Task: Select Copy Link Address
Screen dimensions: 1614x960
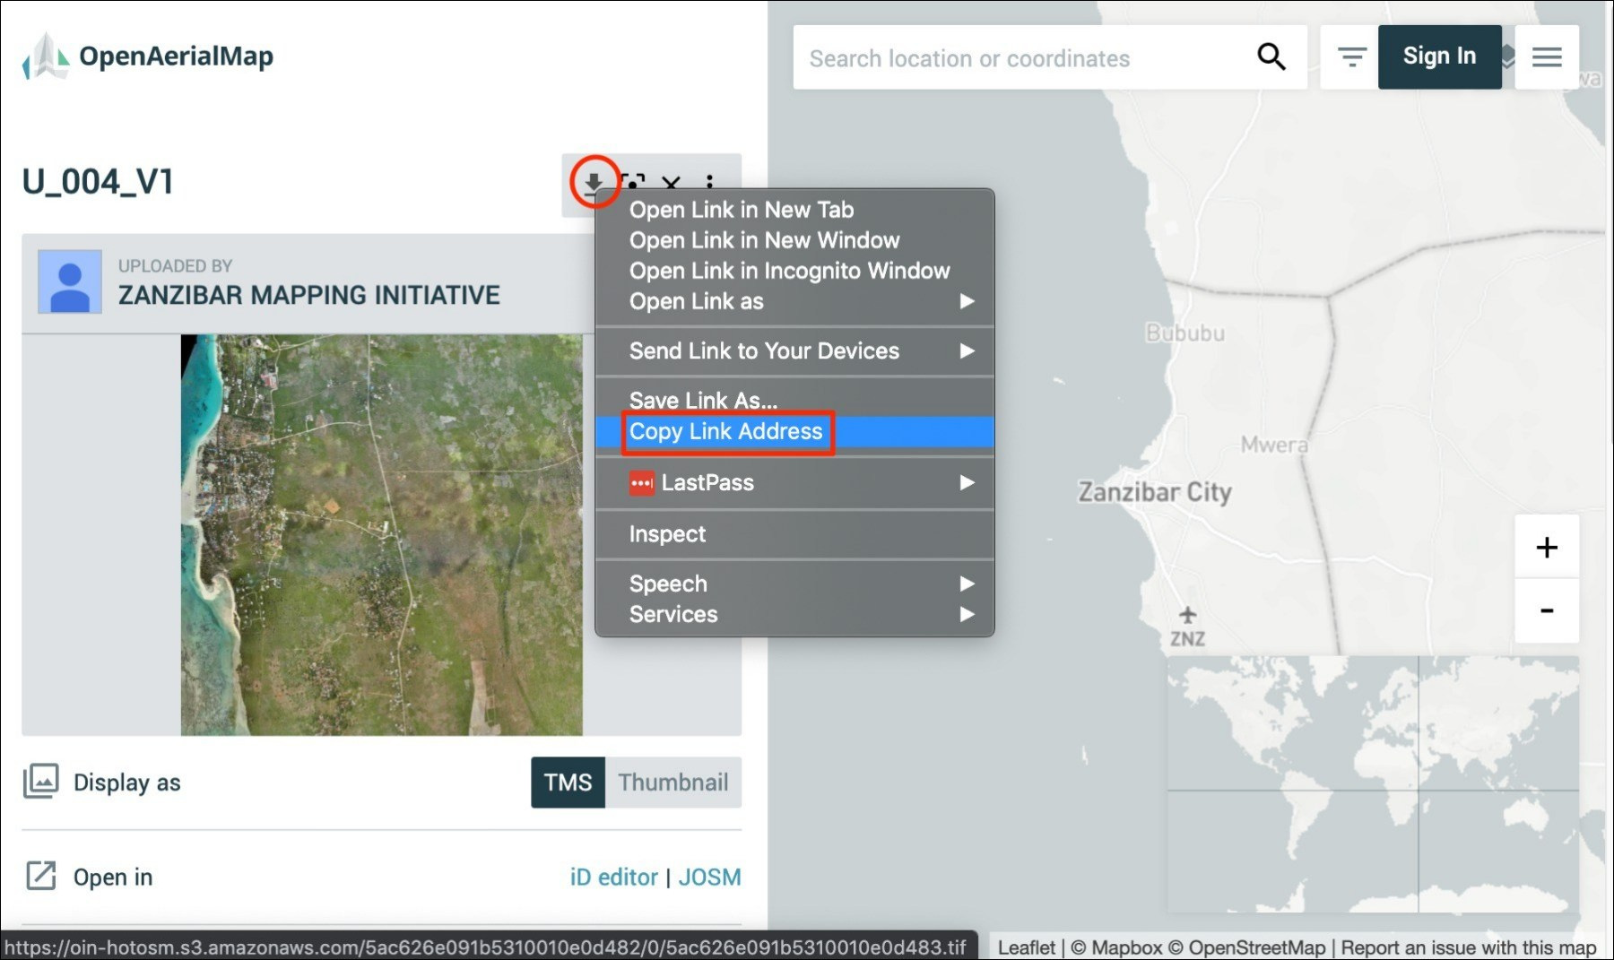Action: [726, 431]
